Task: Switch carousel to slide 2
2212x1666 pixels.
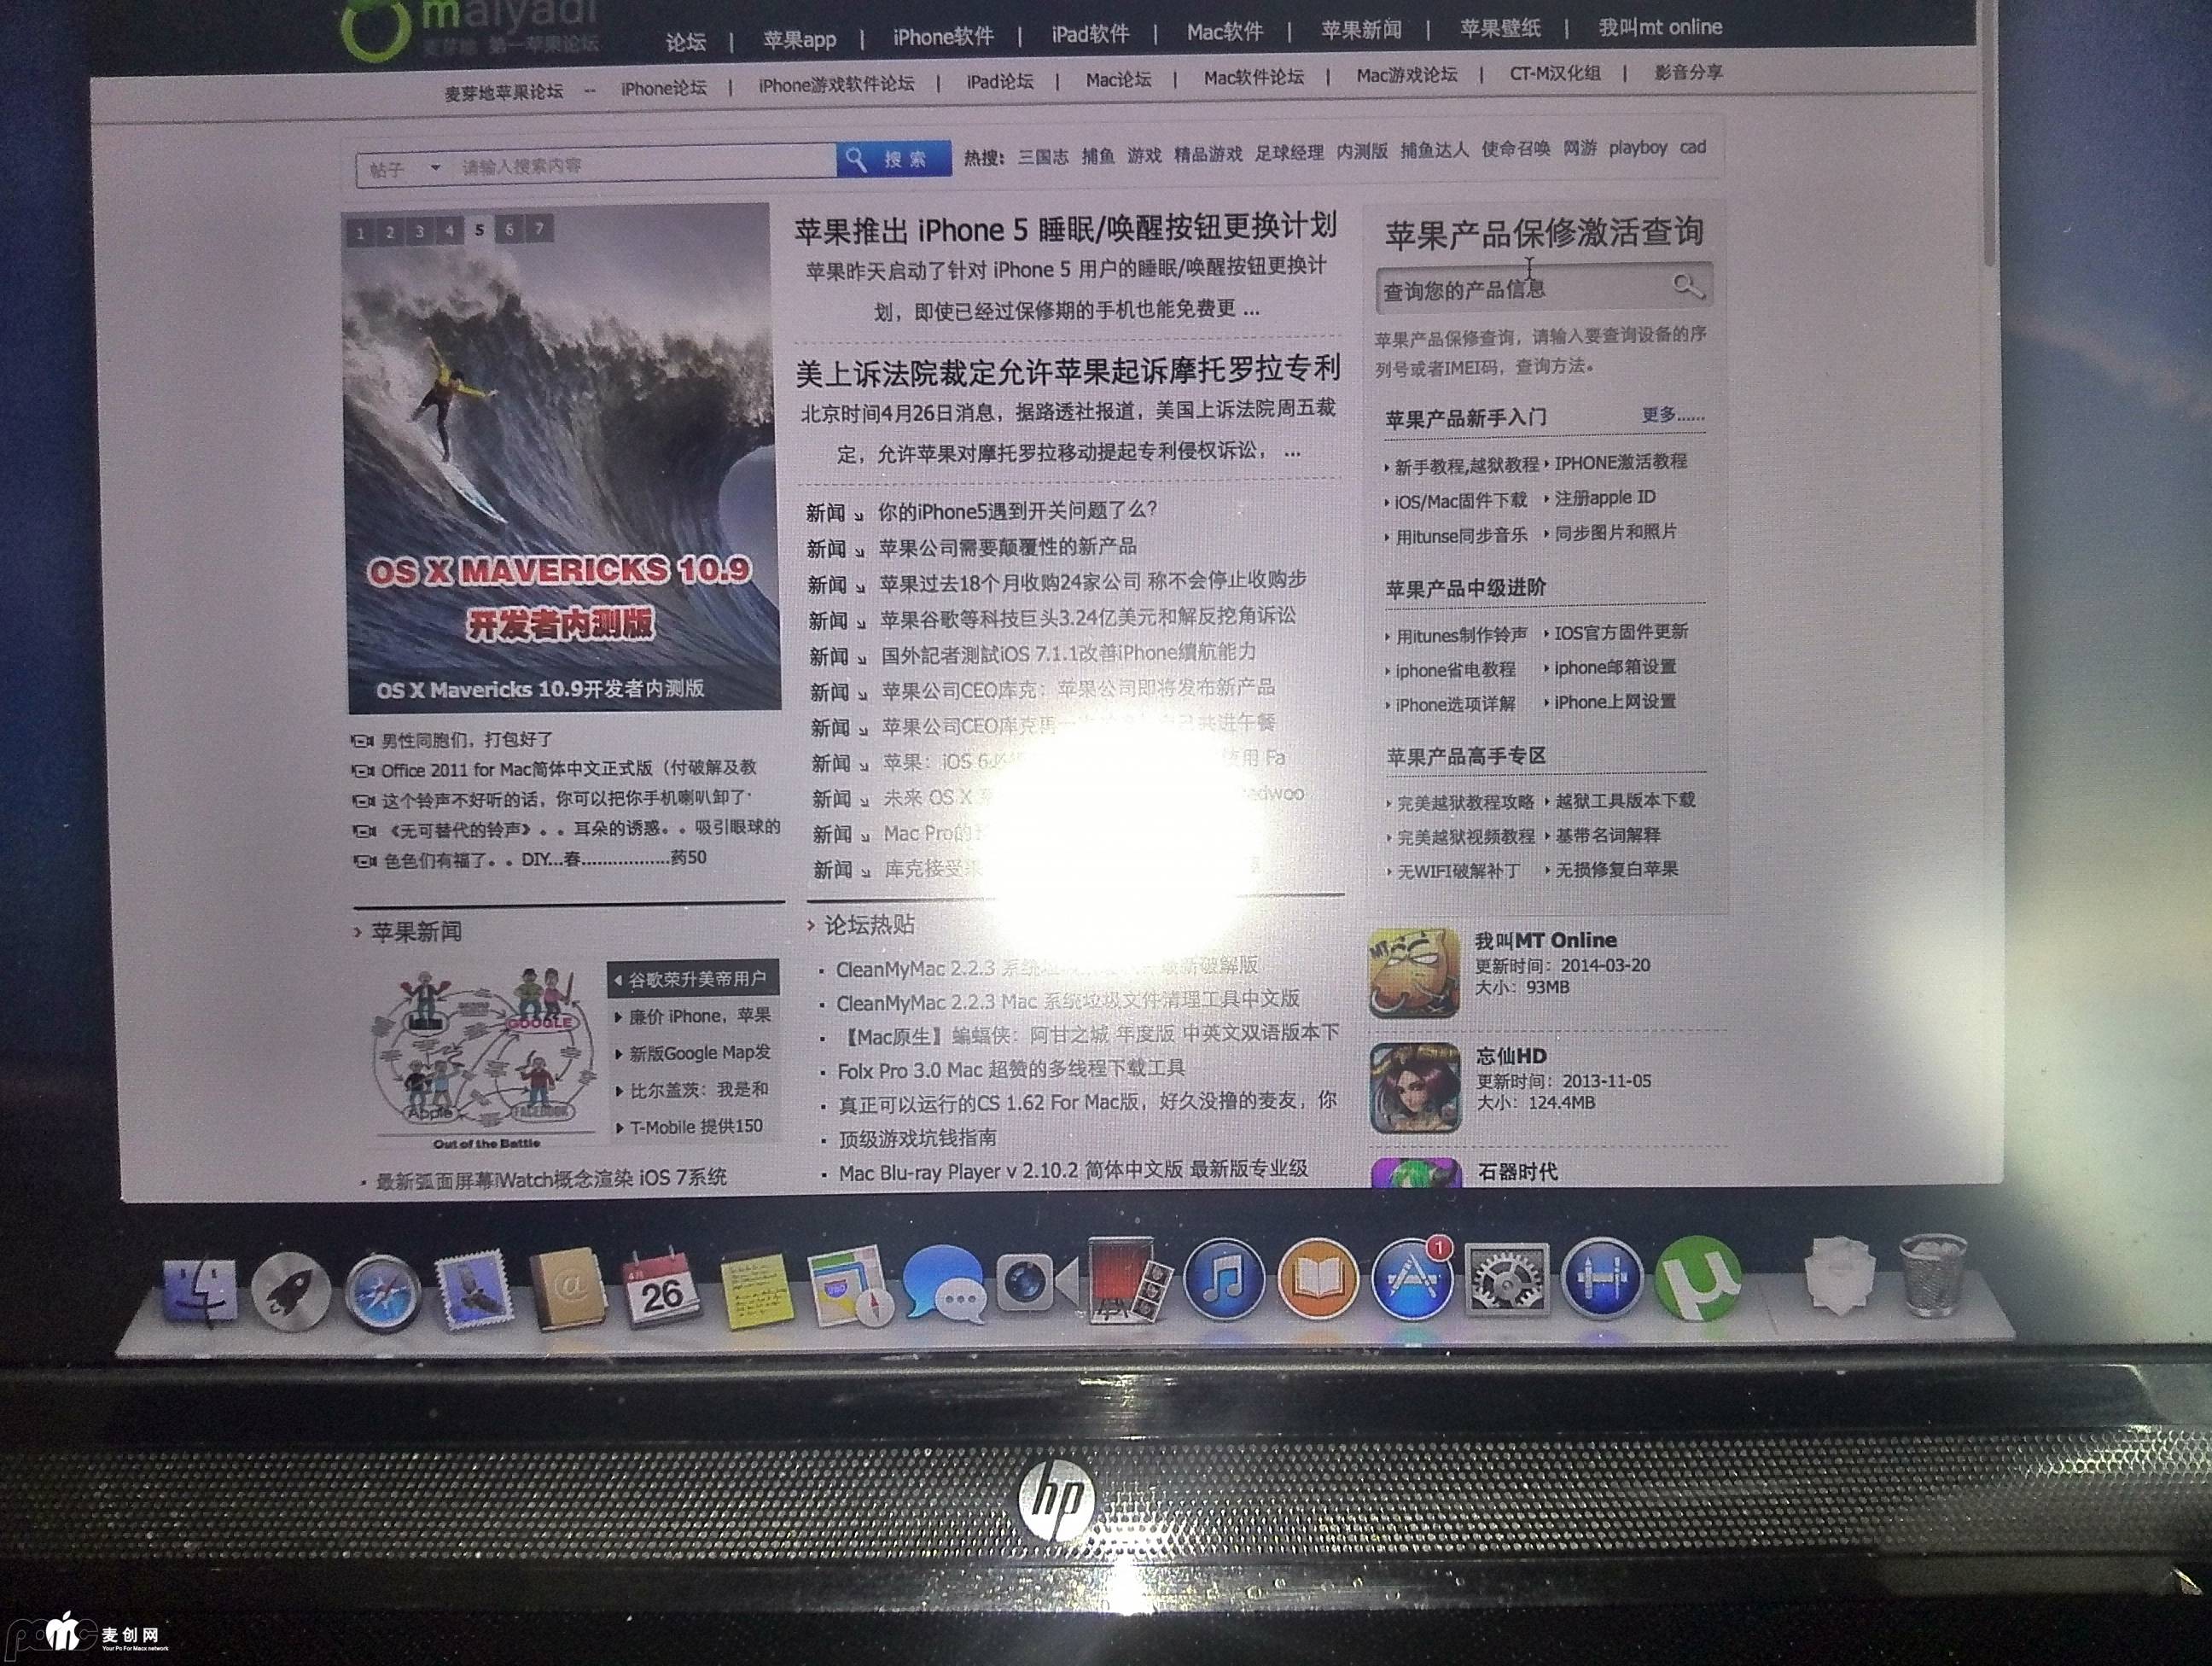Action: coord(390,233)
